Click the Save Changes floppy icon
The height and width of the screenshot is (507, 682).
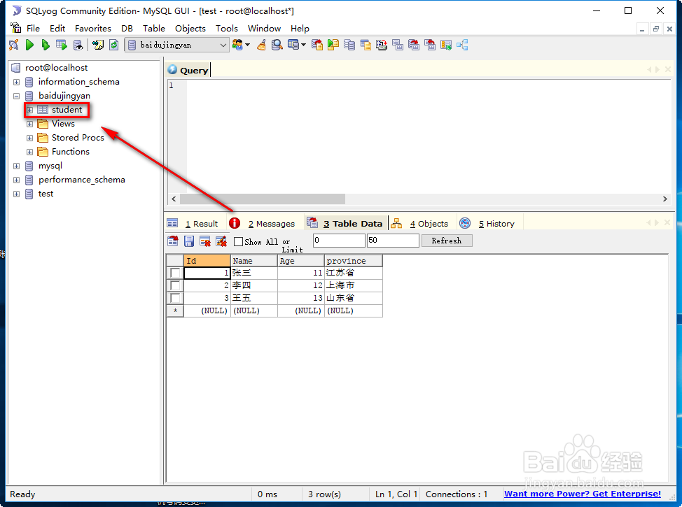pos(189,241)
